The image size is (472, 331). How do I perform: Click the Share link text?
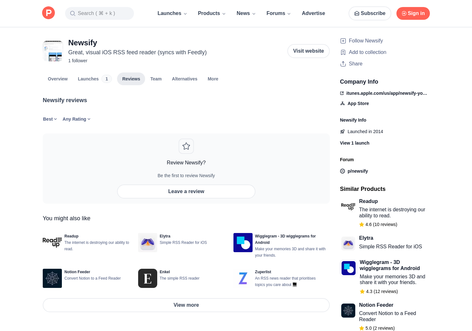pos(356,64)
